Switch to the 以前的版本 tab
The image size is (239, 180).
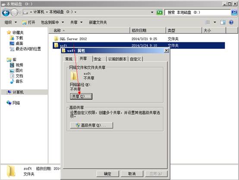(117, 59)
